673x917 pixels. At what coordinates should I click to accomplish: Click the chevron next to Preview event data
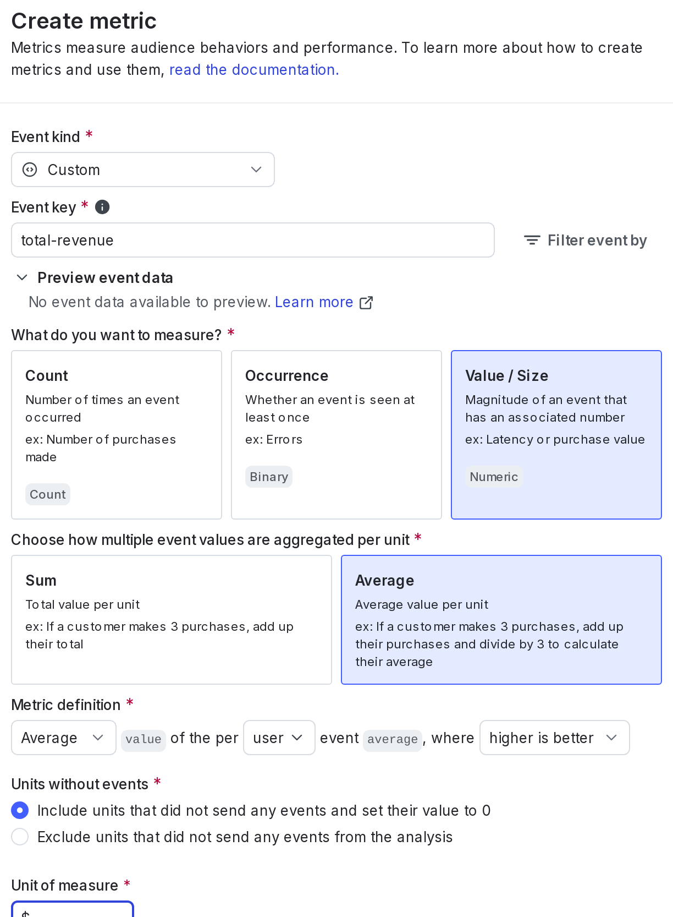click(x=22, y=277)
